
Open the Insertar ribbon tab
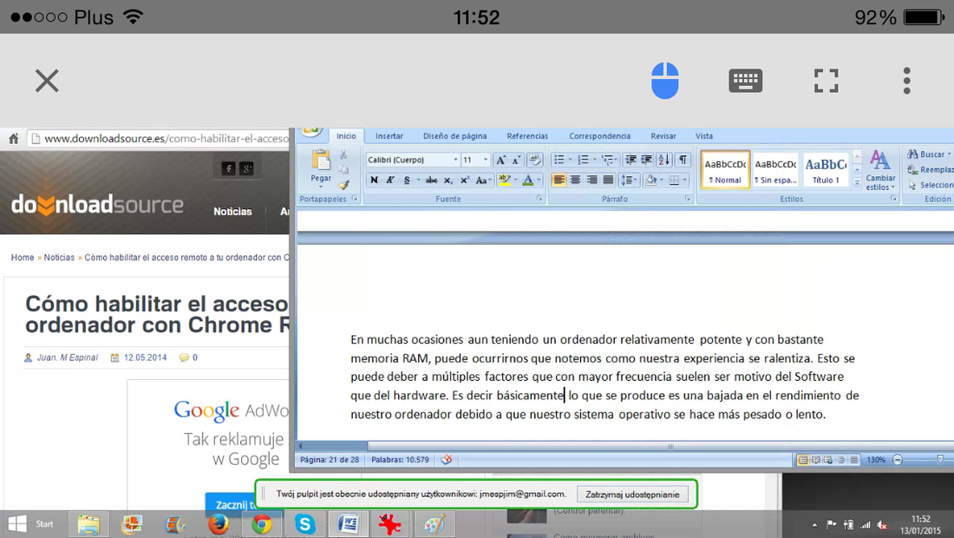[389, 136]
